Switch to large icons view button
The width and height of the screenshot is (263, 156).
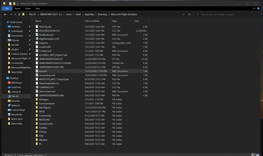(257, 155)
